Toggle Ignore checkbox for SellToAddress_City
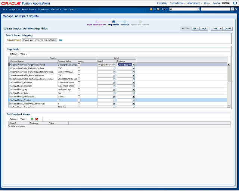 79,90
